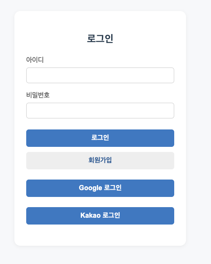Place cursor in the box under 비밀번호

[x=100, y=110]
